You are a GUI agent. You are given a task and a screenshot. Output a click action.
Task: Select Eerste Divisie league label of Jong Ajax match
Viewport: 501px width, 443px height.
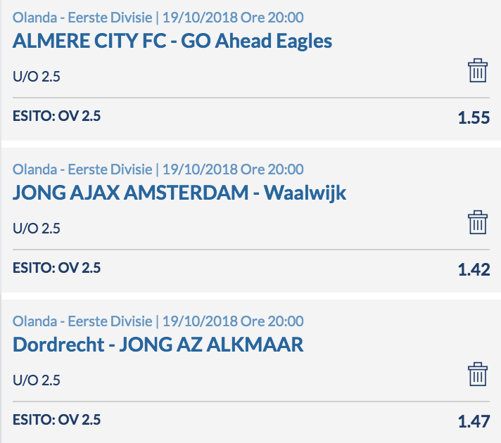point(110,169)
